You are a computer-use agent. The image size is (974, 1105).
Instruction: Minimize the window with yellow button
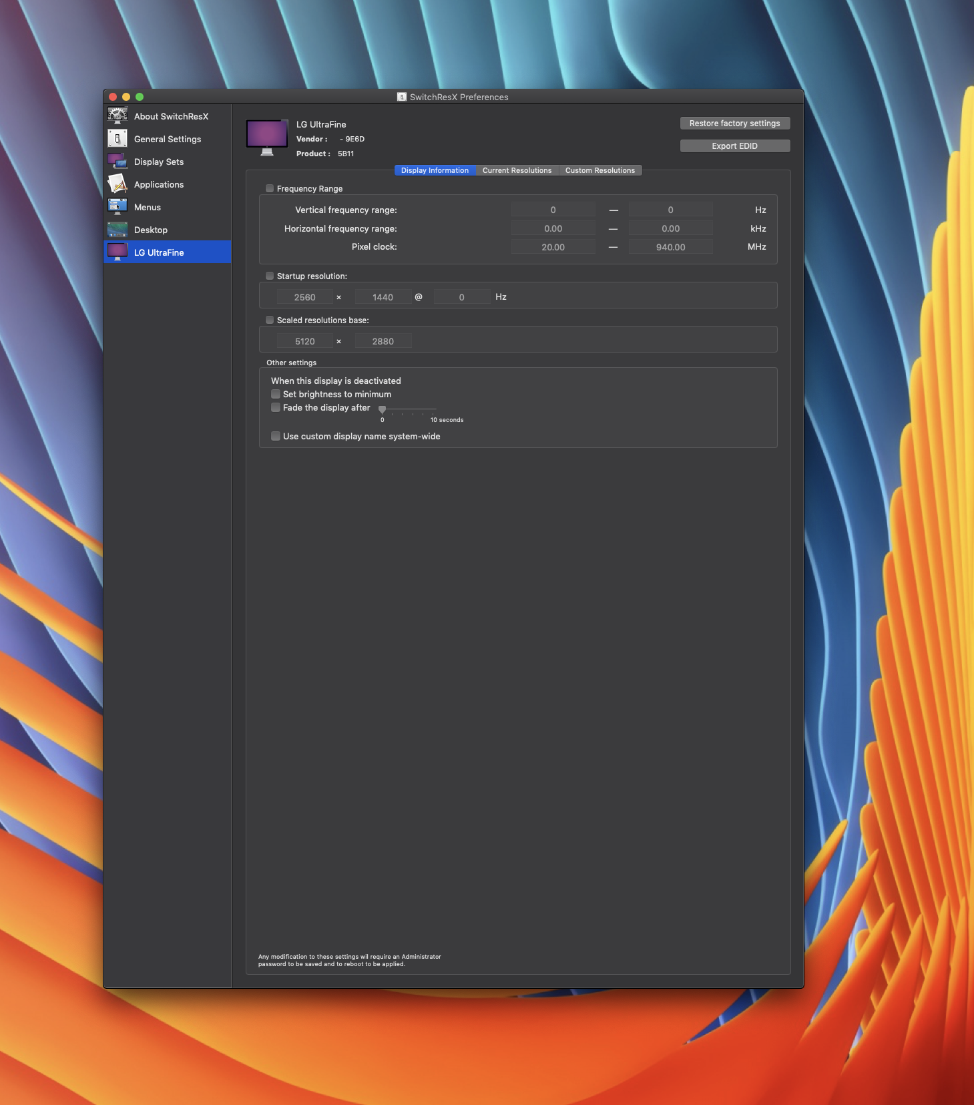[126, 97]
